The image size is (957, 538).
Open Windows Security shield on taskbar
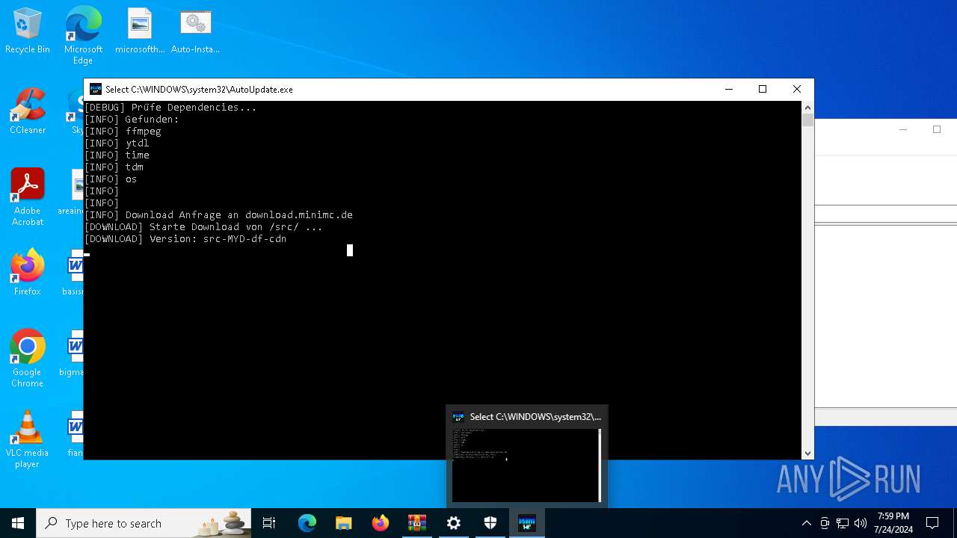tap(490, 523)
